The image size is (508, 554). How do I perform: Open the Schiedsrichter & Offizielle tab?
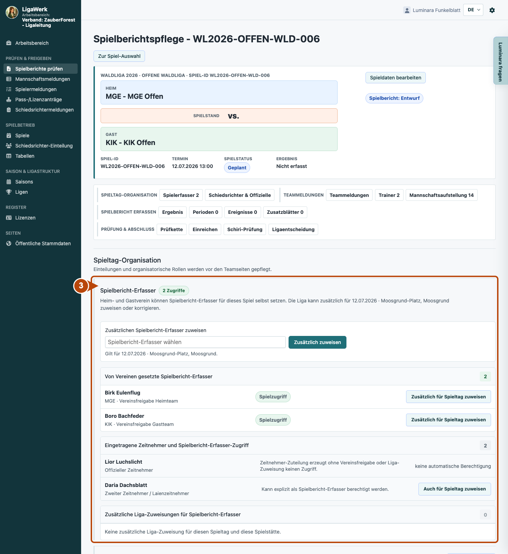(x=240, y=195)
